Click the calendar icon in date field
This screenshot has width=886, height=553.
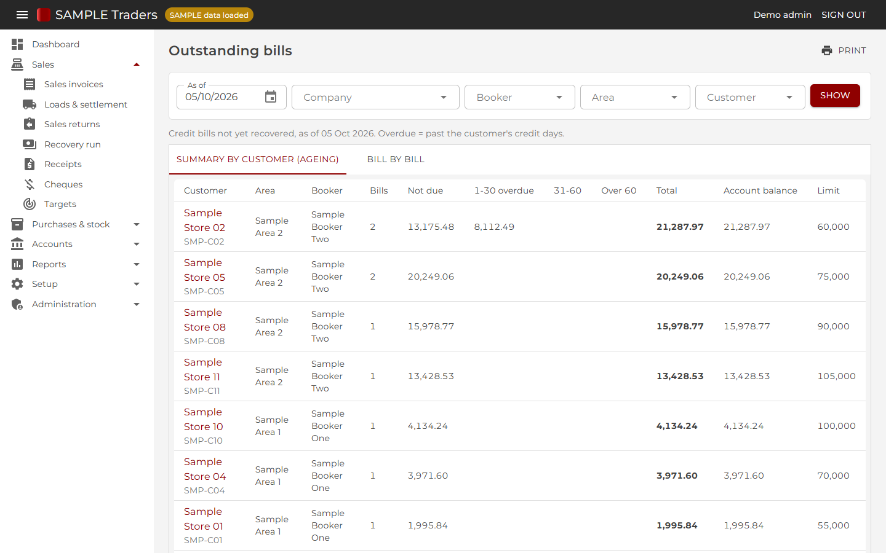pos(271,96)
